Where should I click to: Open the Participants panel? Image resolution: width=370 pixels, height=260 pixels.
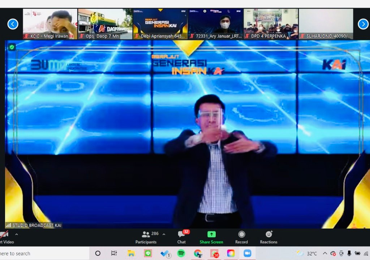[x=146, y=237]
